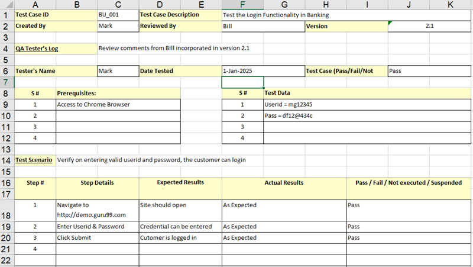Select the Access to Chrome Browser prerequisite
Viewport: 473px width, 267px height.
118,105
